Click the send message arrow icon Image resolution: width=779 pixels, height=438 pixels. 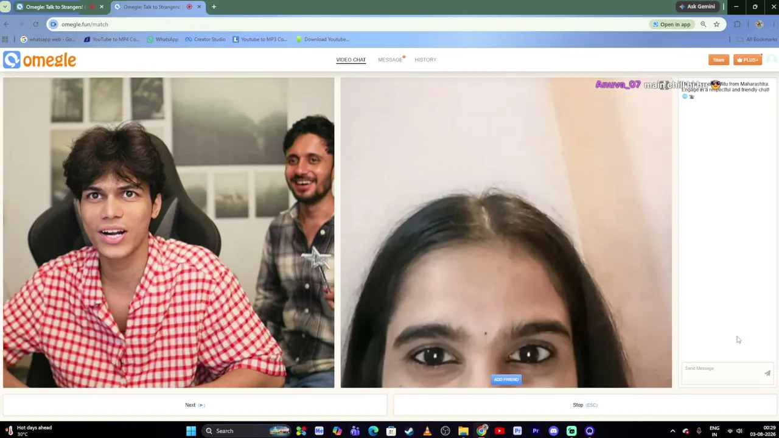pyautogui.click(x=767, y=374)
